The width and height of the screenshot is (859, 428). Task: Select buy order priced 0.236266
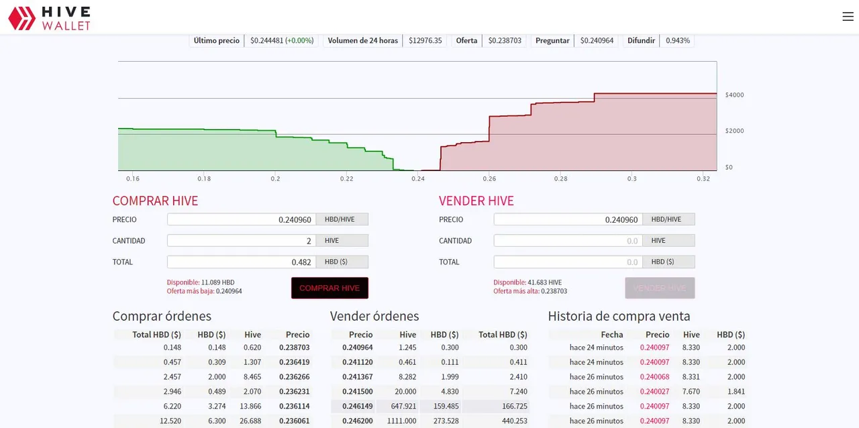[x=212, y=377]
